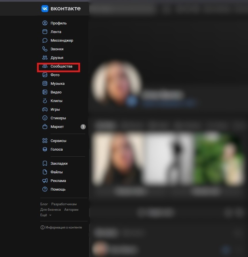Click the Реклама megaphone icon

click(x=45, y=181)
